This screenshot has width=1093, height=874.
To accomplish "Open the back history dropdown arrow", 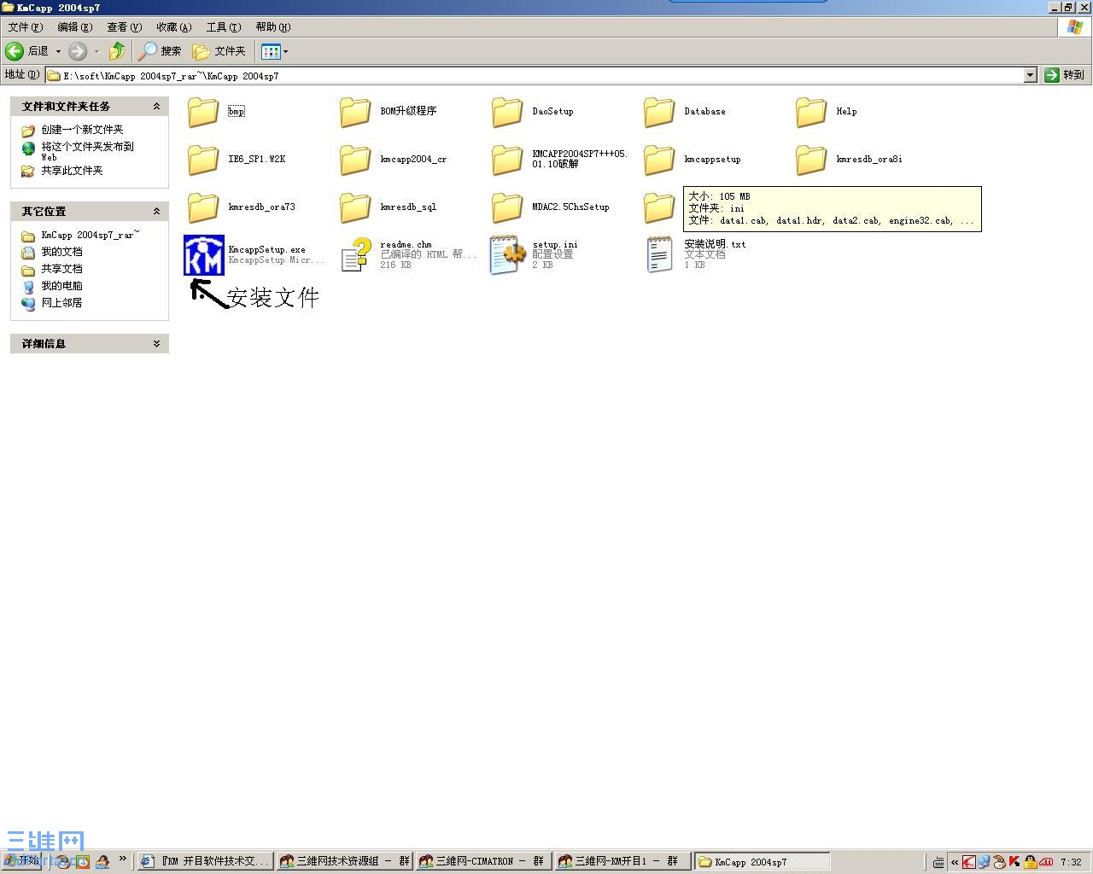I will 58,51.
